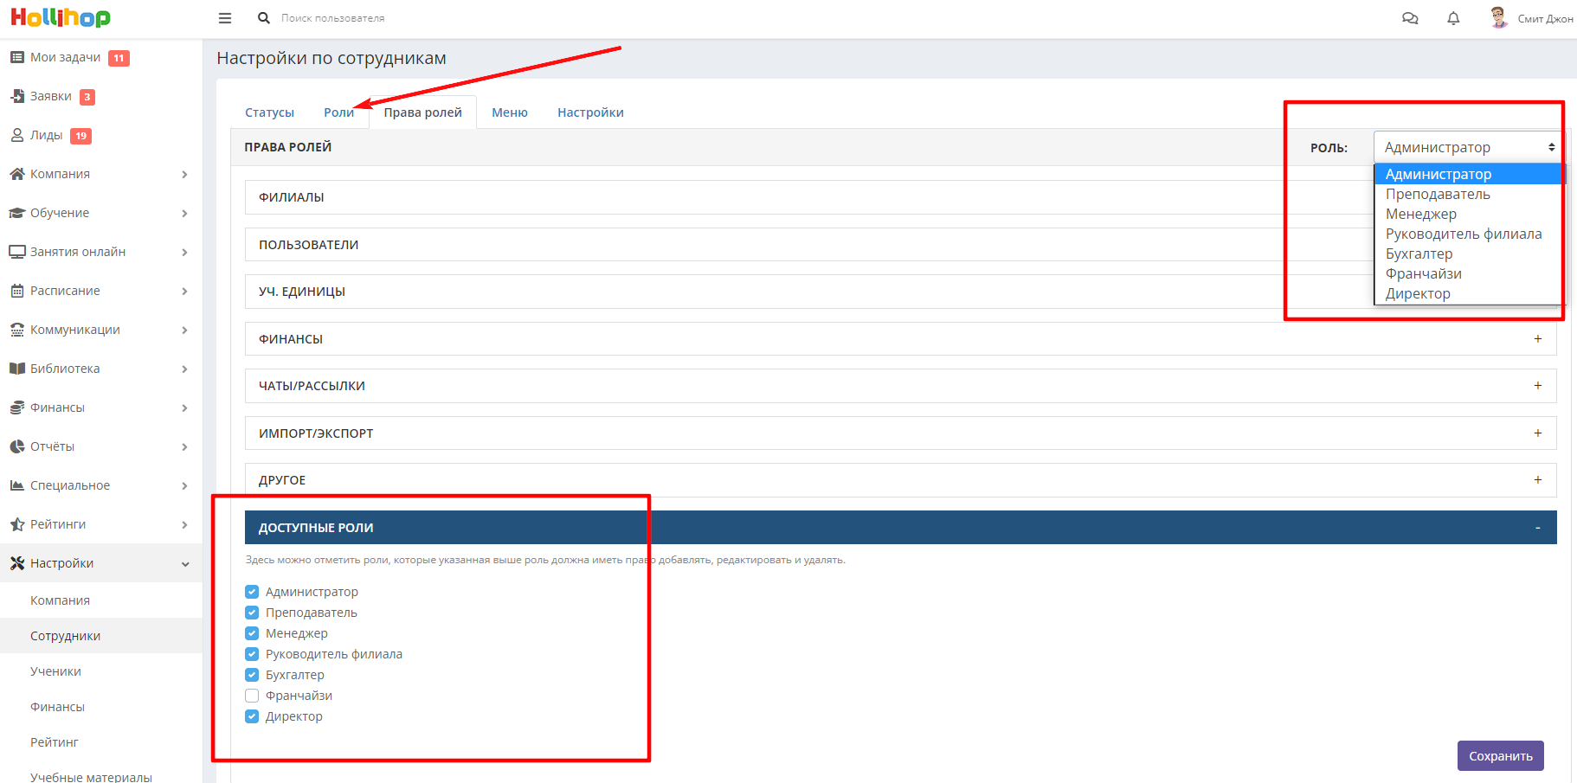Switch to the Меню tab
This screenshot has height=783, width=1577.
510,112
